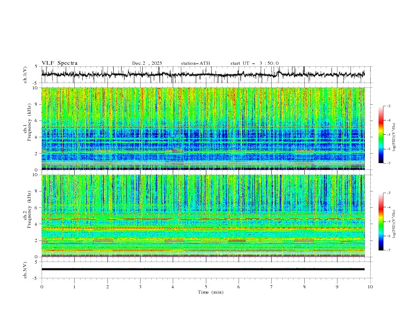417x322 pixels.
Task: Click the 'ch.1(V)' waveform axis label
Action: [x=25, y=75]
